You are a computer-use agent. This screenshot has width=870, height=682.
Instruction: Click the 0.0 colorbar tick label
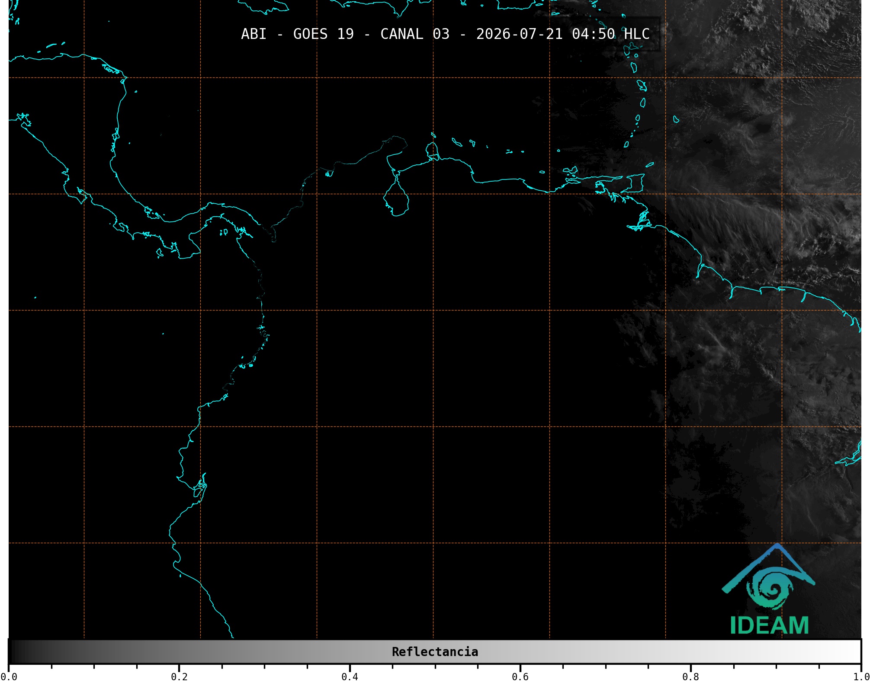click(x=9, y=677)
